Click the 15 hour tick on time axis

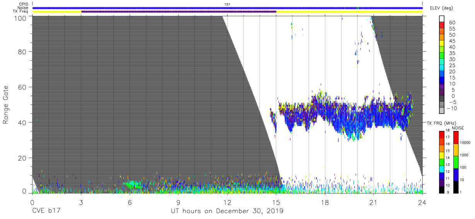[x=276, y=202]
